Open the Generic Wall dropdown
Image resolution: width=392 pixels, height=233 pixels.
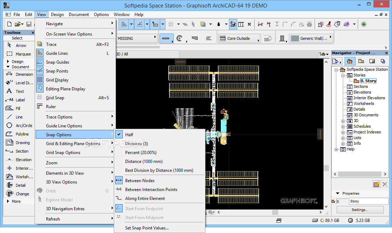(311, 38)
